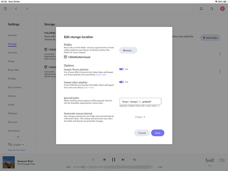Toggle Import iTunes playlists switch
This screenshot has height=171, width=228.
[122, 69]
